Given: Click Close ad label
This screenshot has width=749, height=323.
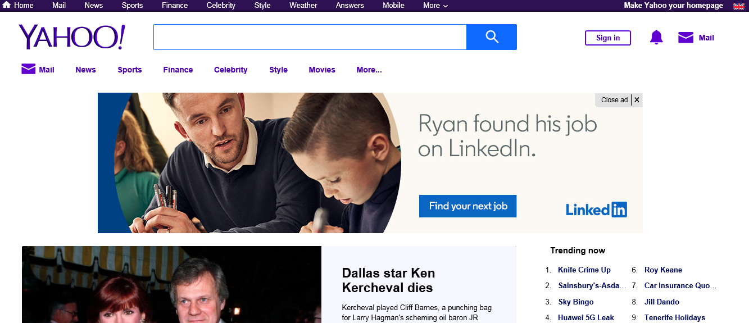Looking at the screenshot, I should pyautogui.click(x=614, y=100).
